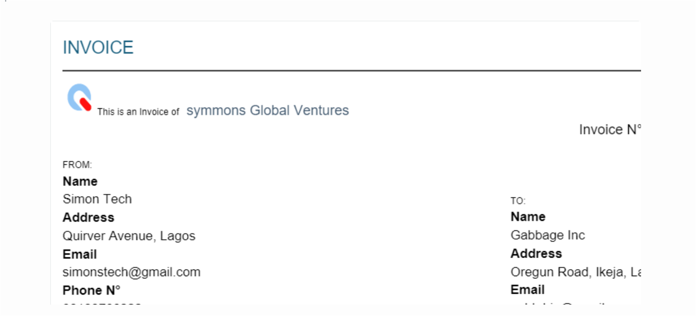Click the horizontal divider below INVOICE

pyautogui.click(x=351, y=71)
